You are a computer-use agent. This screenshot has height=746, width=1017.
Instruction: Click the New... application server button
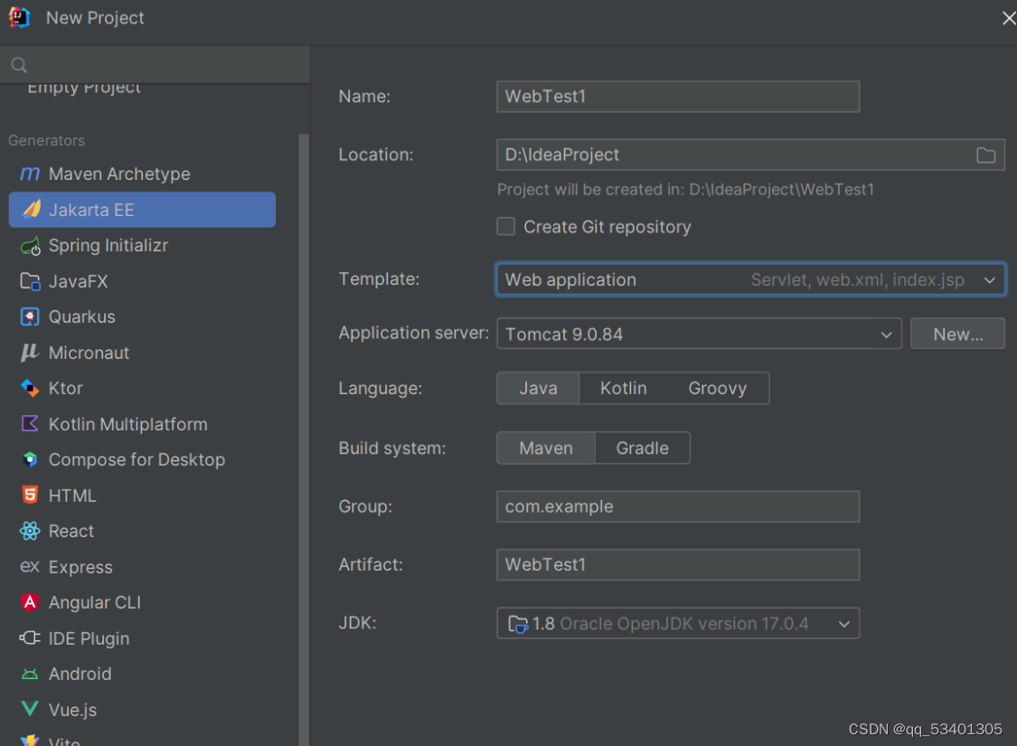957,334
